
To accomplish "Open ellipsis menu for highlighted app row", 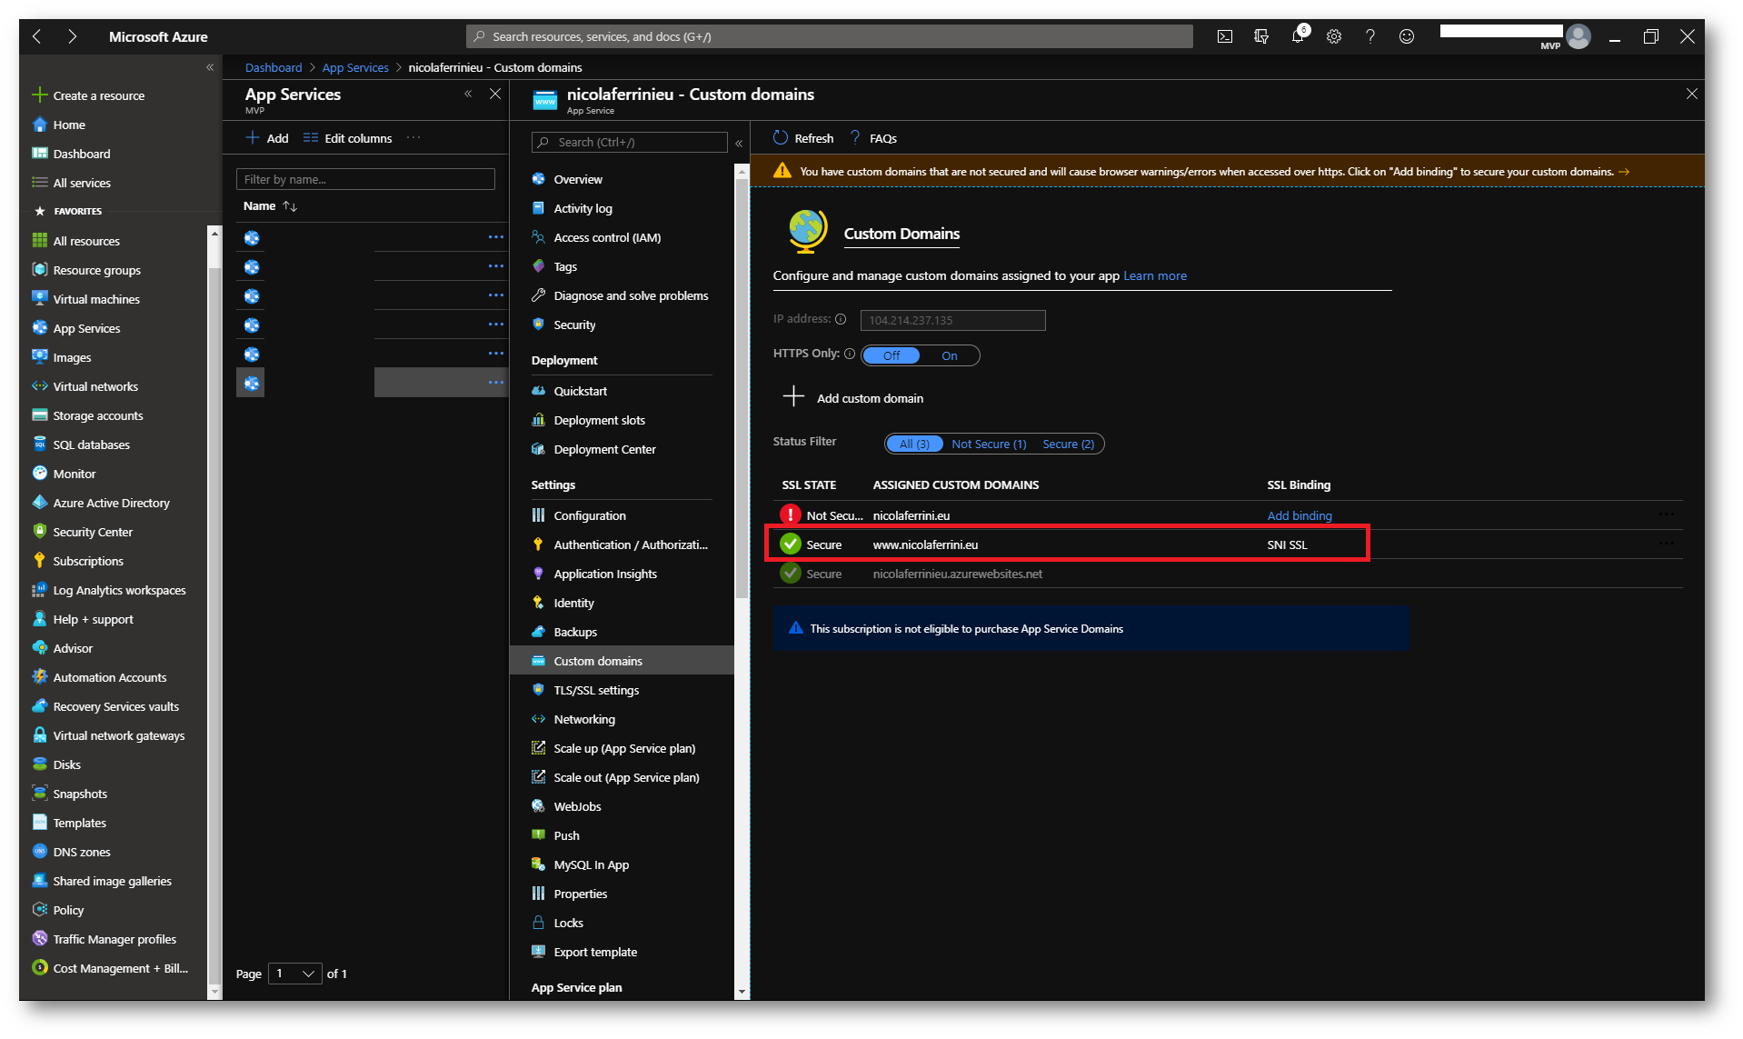I will (495, 383).
